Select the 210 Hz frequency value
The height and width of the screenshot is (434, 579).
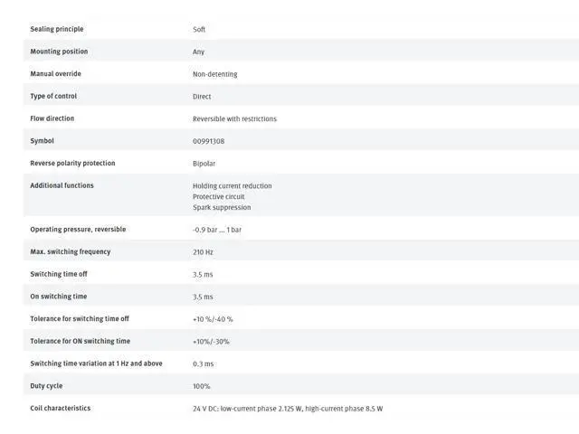point(203,252)
